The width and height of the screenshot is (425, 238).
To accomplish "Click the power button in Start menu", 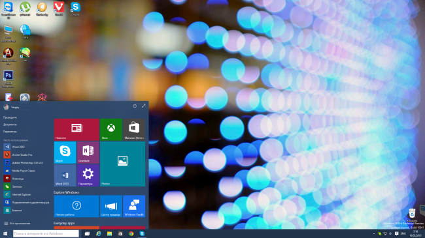I will pos(135,106).
